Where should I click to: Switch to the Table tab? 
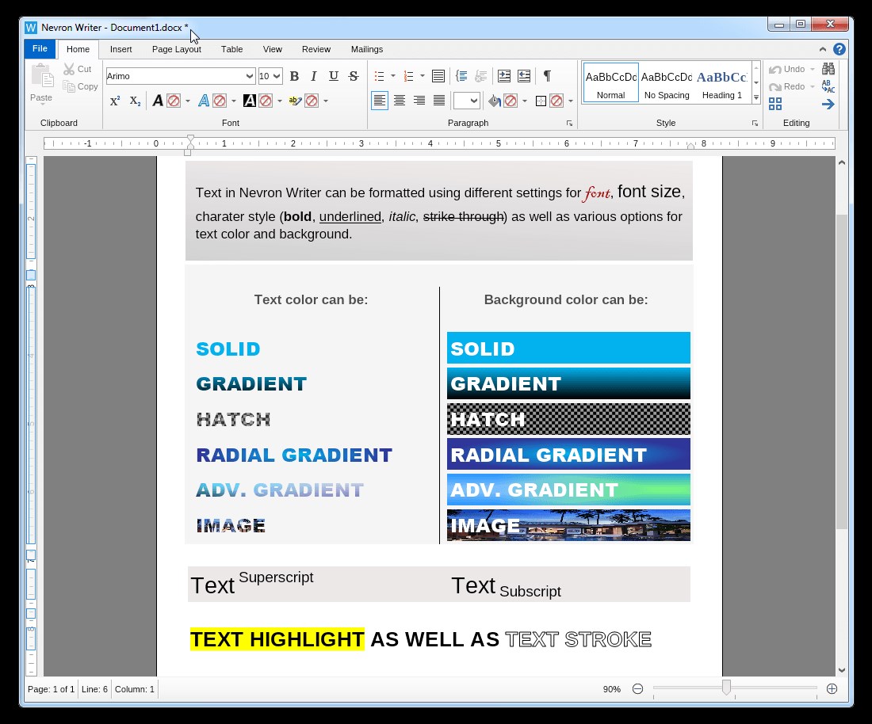point(232,49)
